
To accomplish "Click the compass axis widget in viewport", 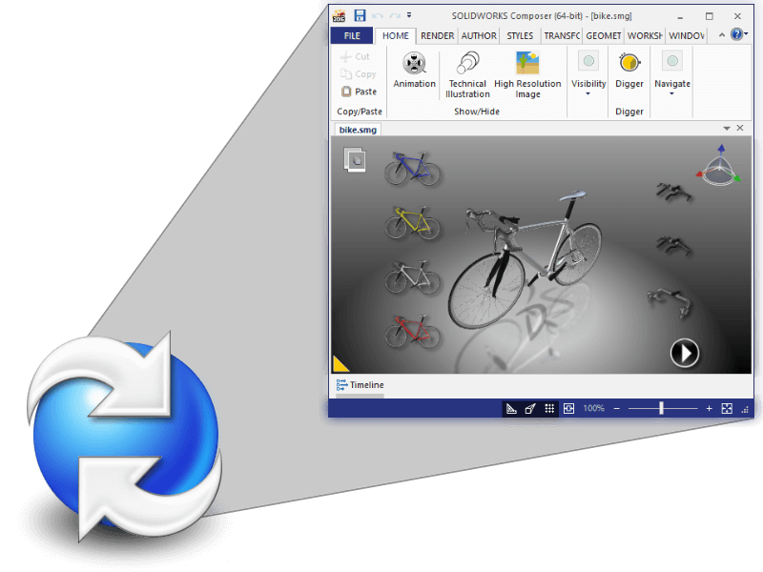I will coord(718,166).
